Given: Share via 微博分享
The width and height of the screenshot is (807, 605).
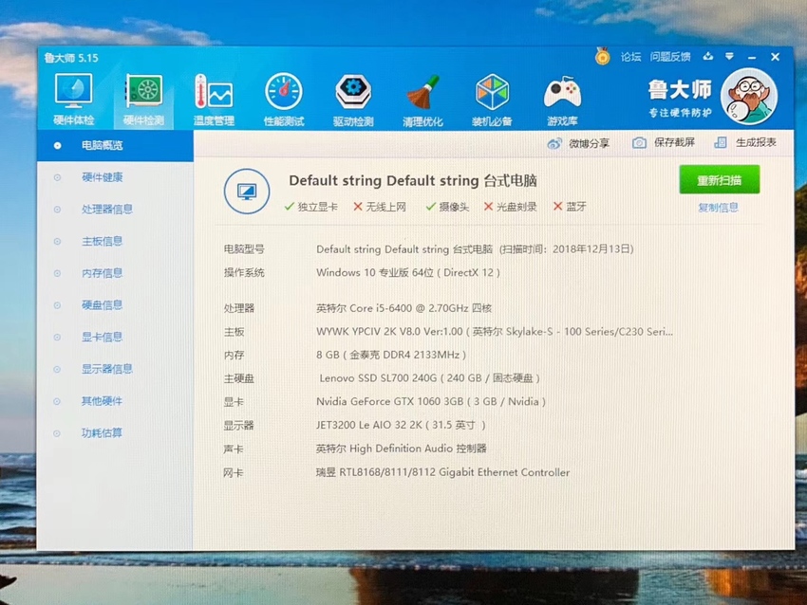Looking at the screenshot, I should click(578, 143).
